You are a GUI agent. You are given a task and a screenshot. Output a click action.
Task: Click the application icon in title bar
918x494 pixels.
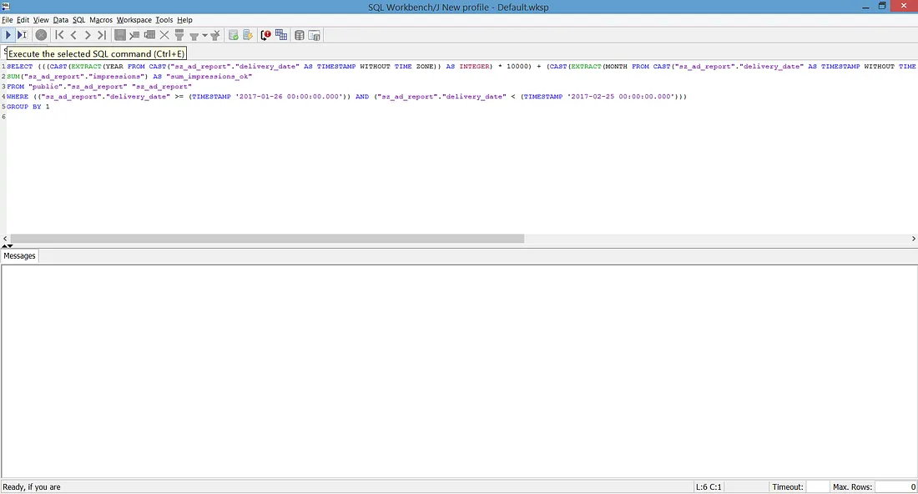pos(5,7)
